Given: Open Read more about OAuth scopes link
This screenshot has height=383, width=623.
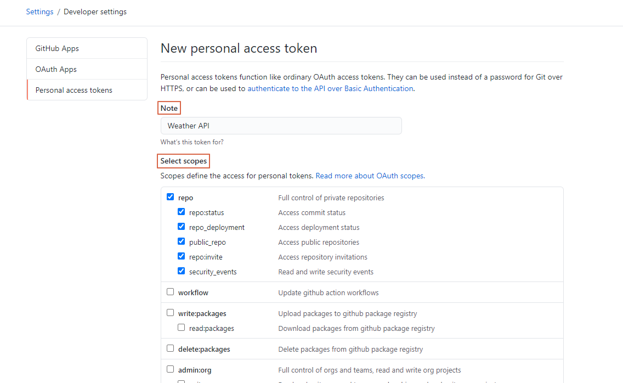Looking at the screenshot, I should (370, 176).
